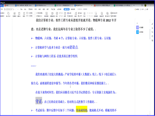Viewport: 155px width, 116px height.
Task: Click the vertical scrollbar thumb of the document
Action: 150,34
